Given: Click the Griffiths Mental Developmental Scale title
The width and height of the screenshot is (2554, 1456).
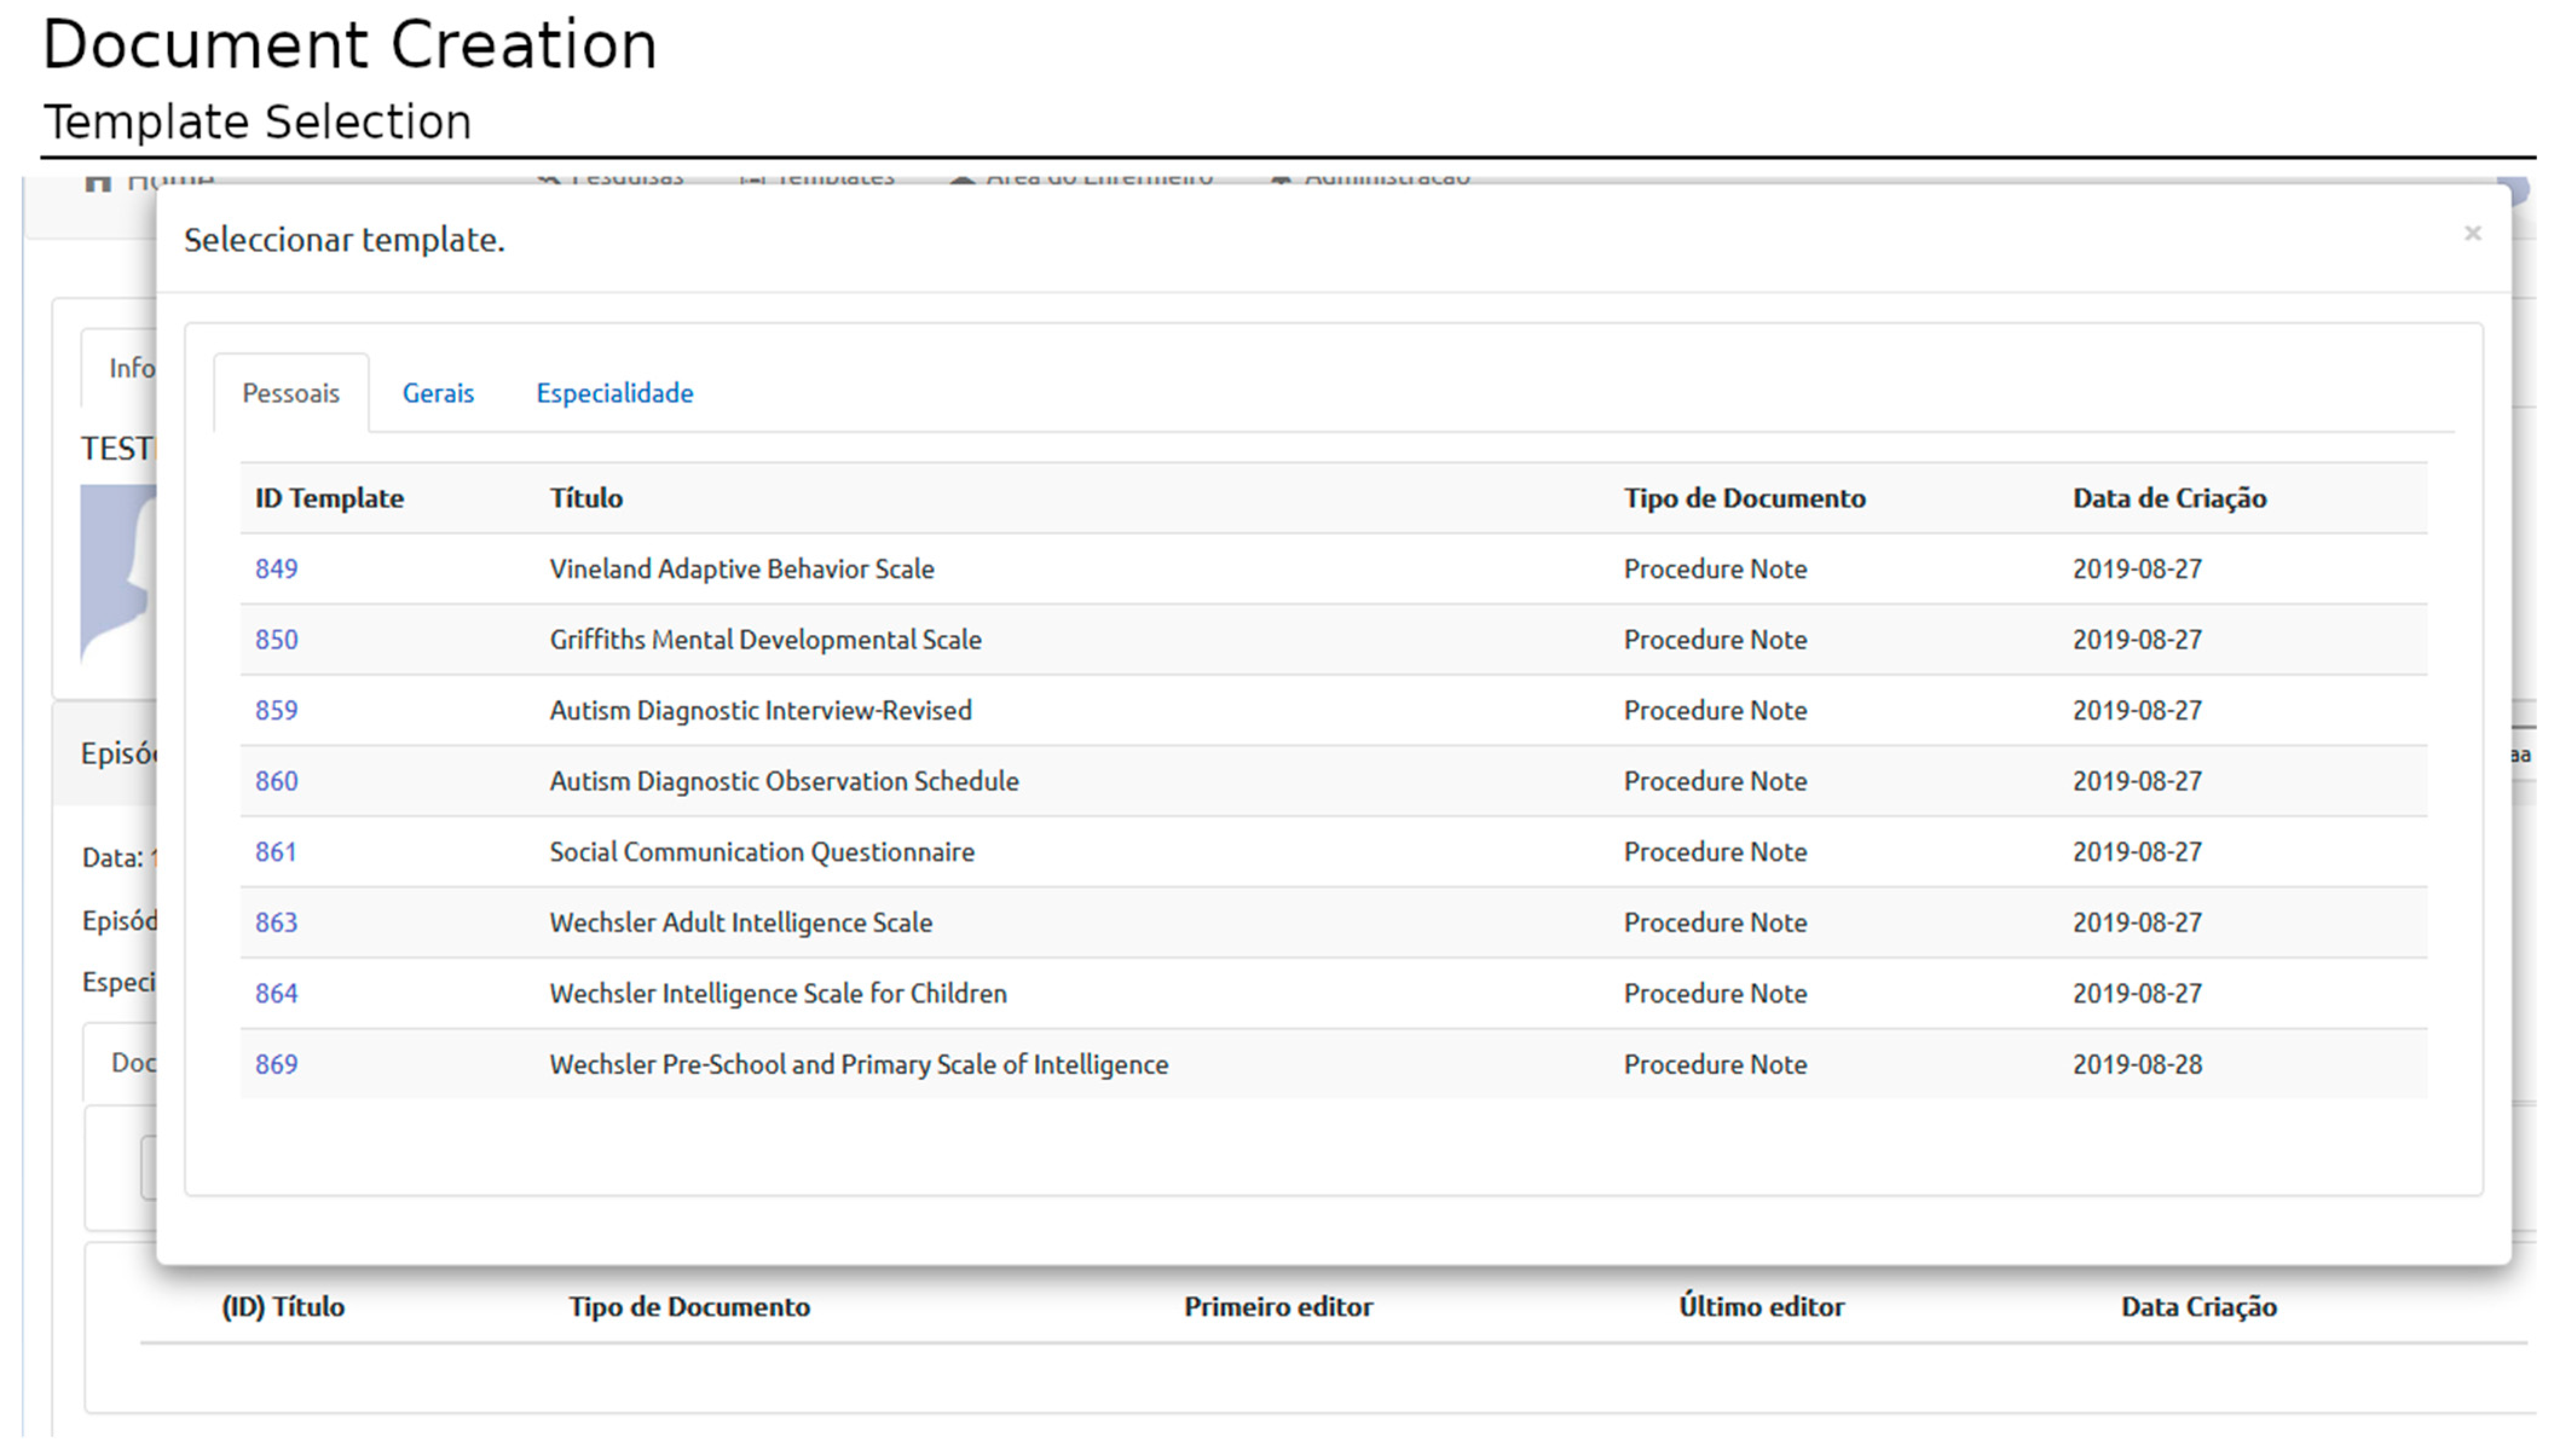Looking at the screenshot, I should (x=765, y=640).
